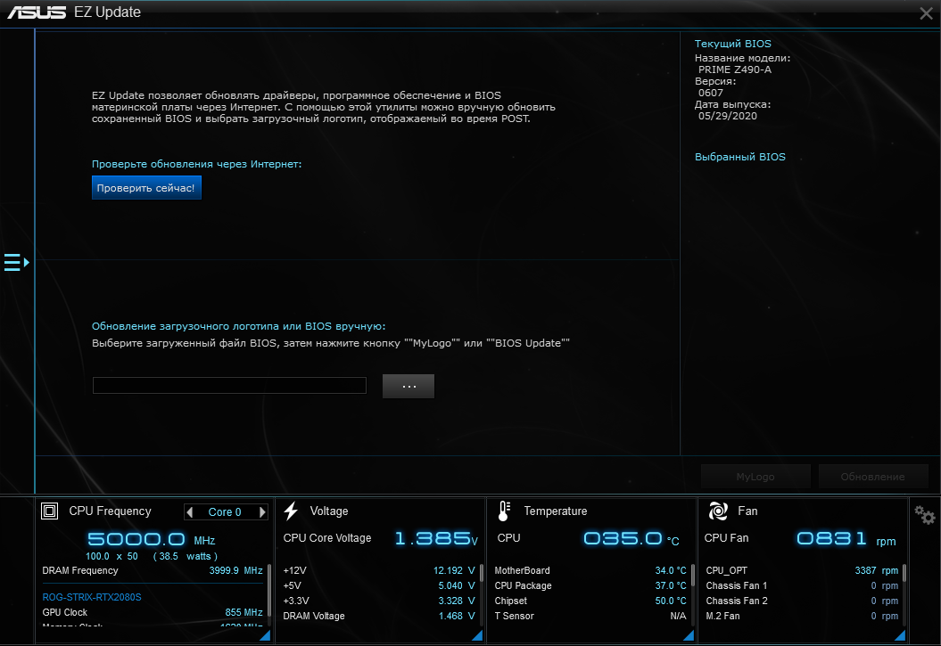Click the BIOS file path input field
This screenshot has height=646, width=941.
[229, 385]
